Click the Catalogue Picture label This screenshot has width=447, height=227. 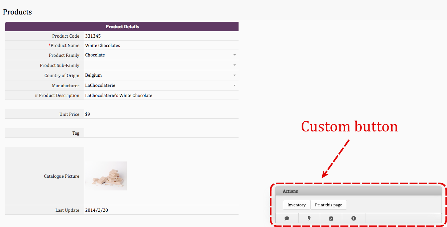coord(62,176)
